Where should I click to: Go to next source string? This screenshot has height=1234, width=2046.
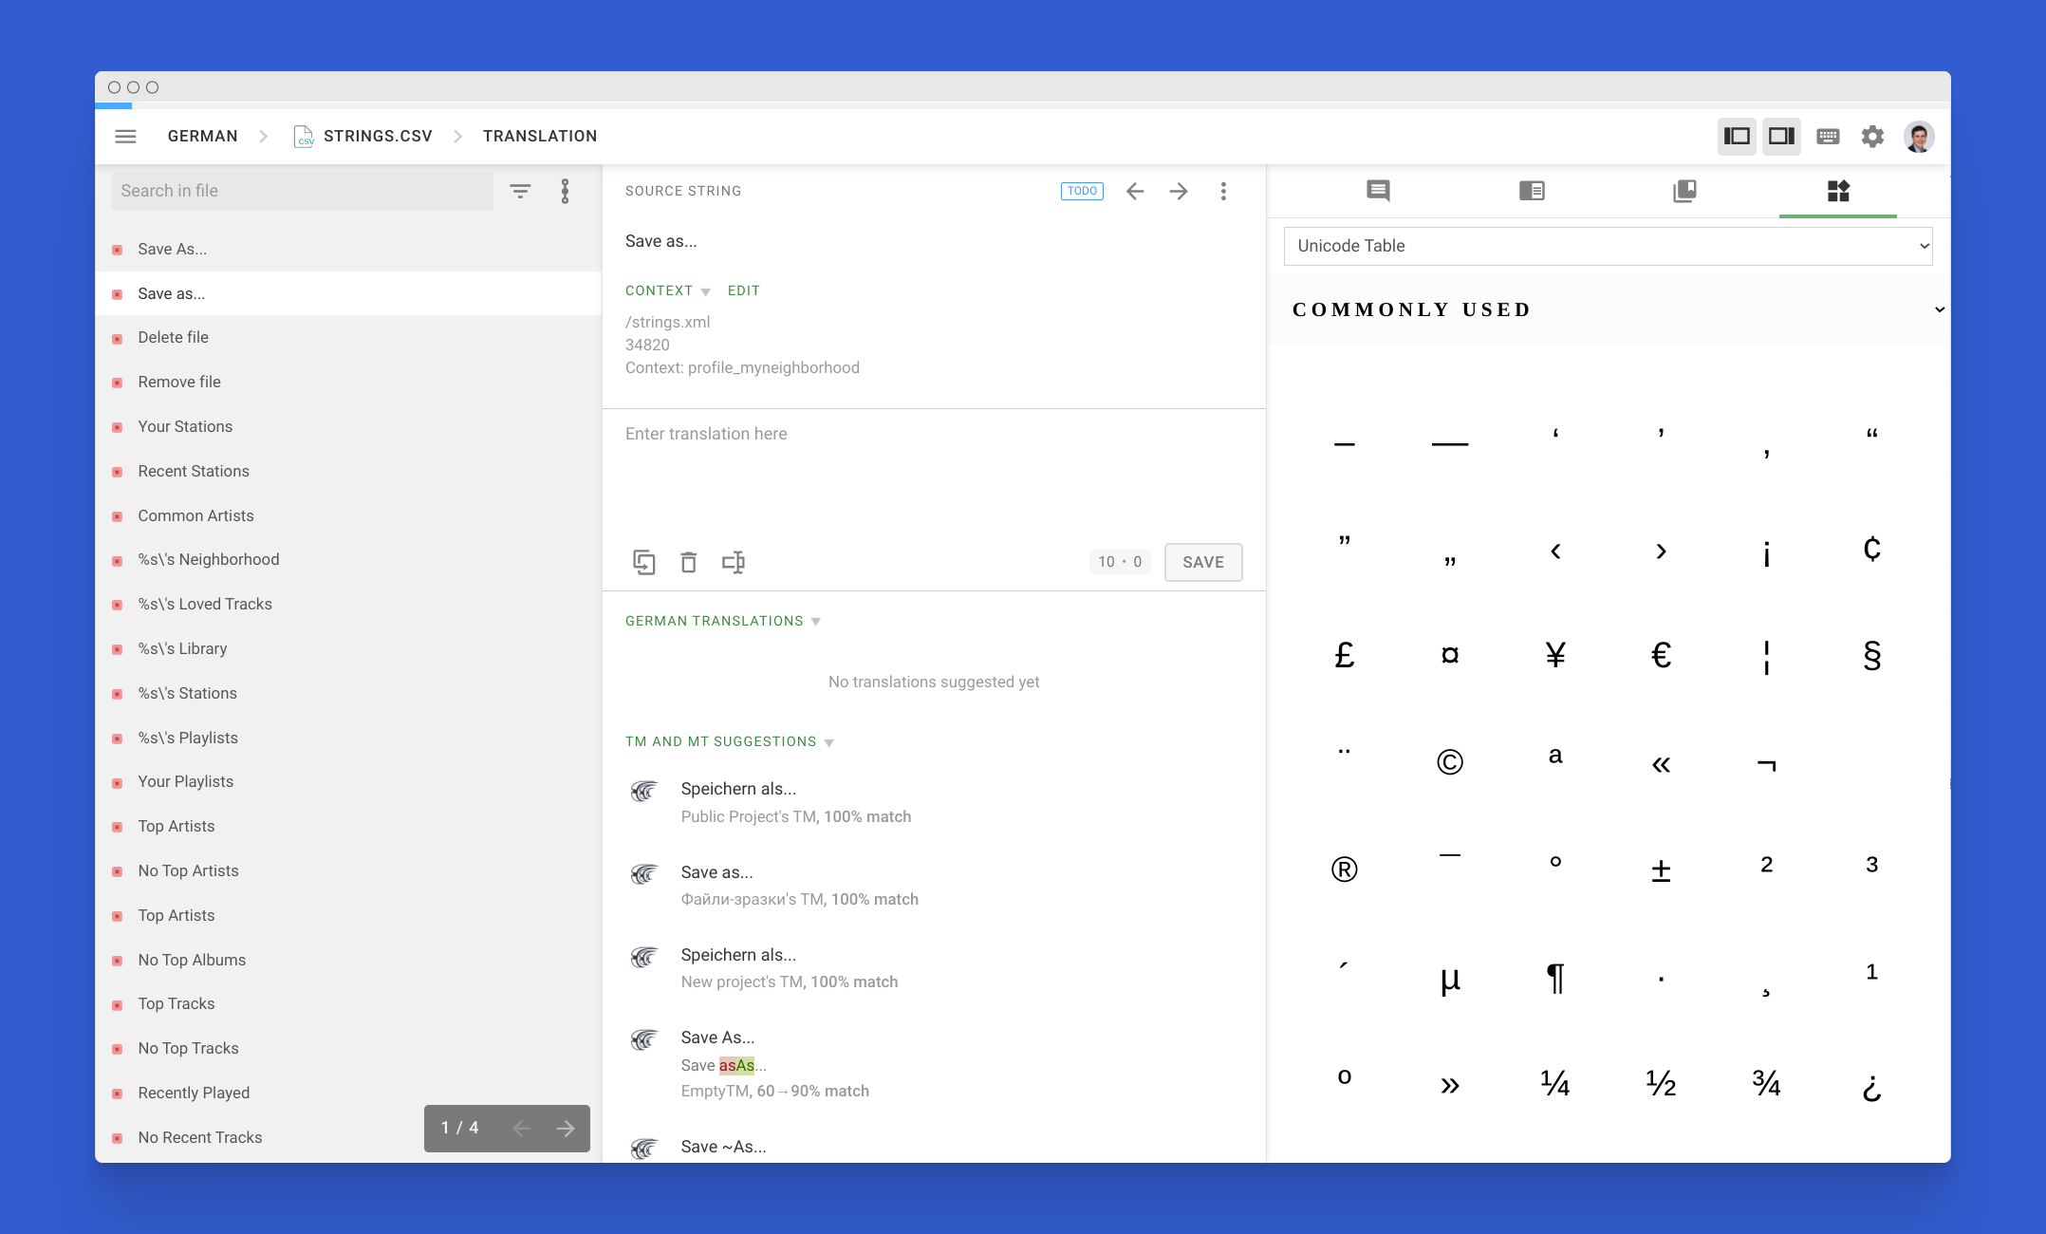[1179, 192]
